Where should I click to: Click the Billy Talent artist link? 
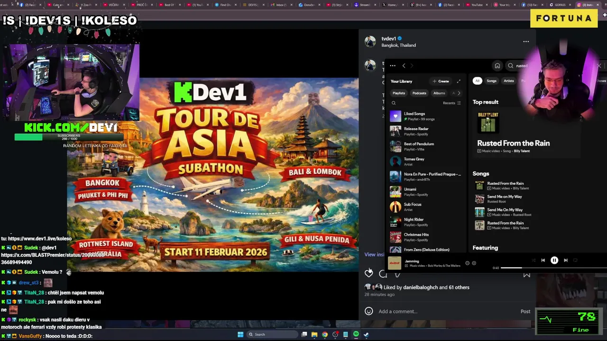(521, 151)
